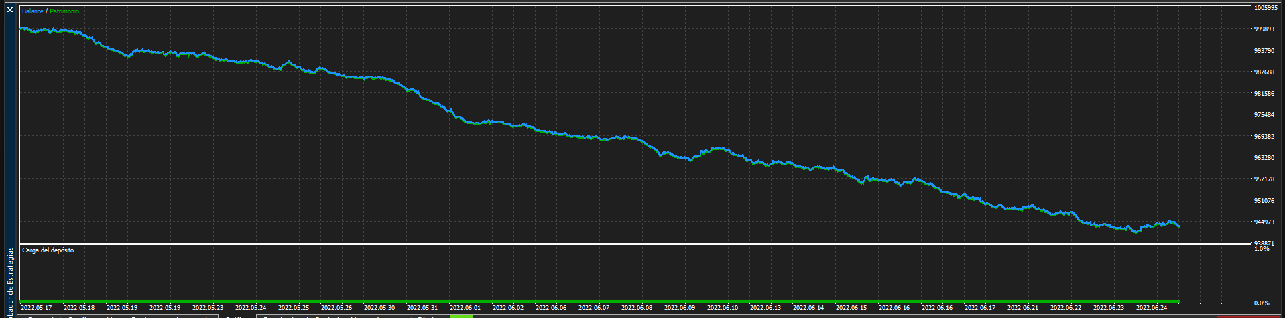Viewport: 1285px width, 318px height.
Task: Click the 2022.05.25 date label
Action: [x=294, y=308]
